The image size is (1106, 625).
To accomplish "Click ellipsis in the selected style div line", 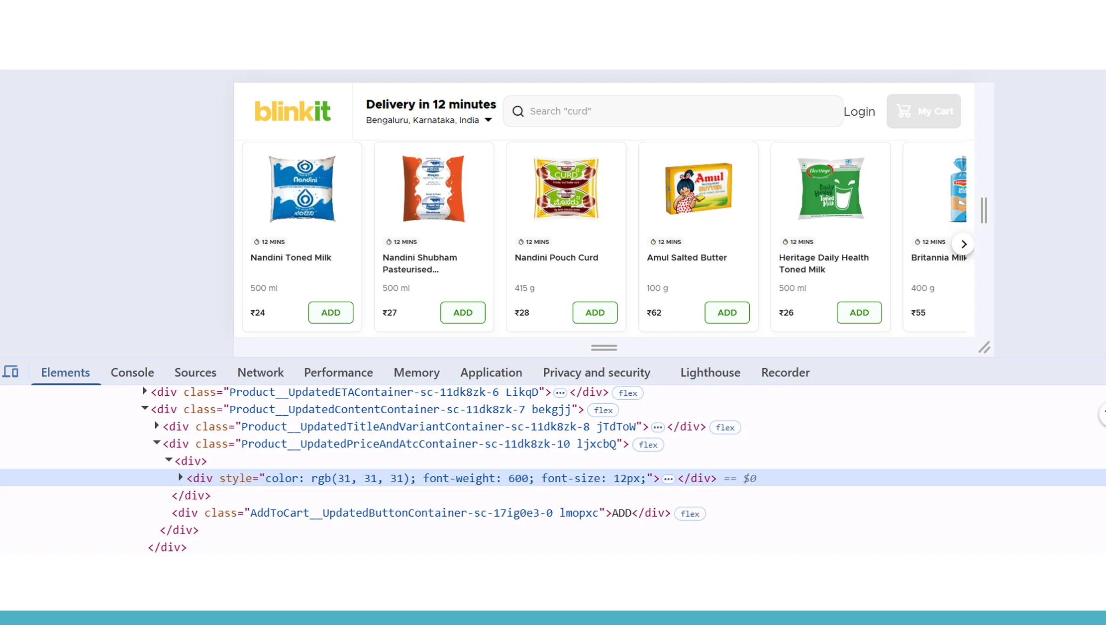I will (668, 479).
